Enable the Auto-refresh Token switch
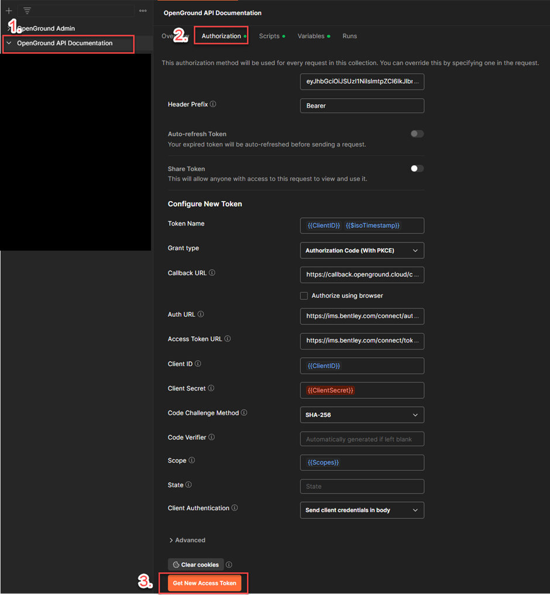Screen dimensions: 550x595 (x=417, y=134)
